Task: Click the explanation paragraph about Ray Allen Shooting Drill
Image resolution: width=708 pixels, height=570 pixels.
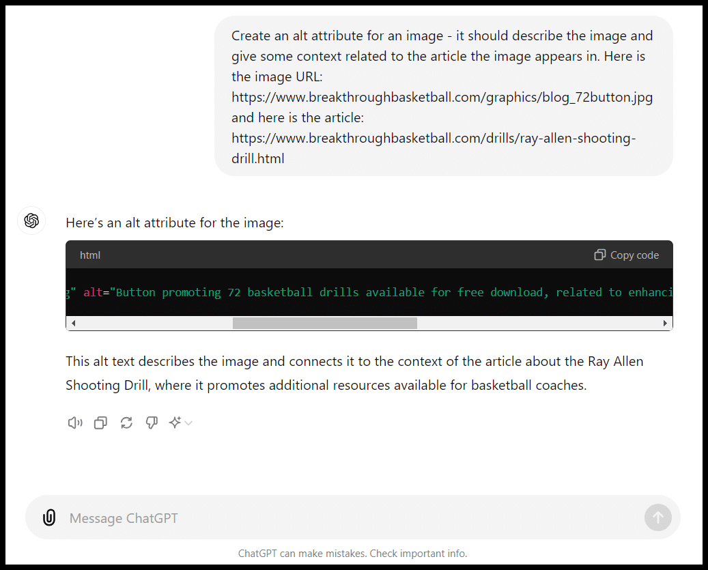Action: tap(354, 373)
